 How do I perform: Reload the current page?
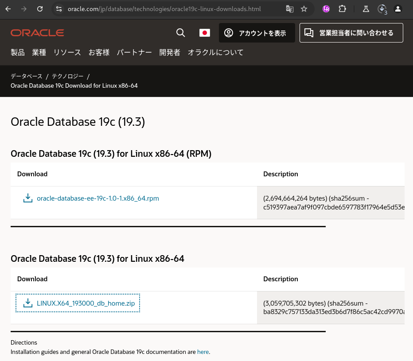coord(40,8)
